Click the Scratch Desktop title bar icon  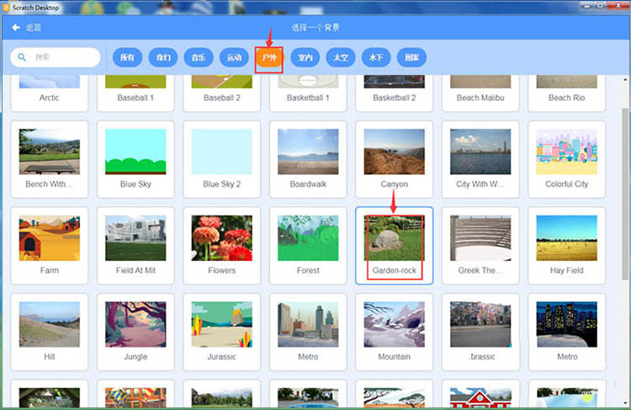tap(6, 8)
